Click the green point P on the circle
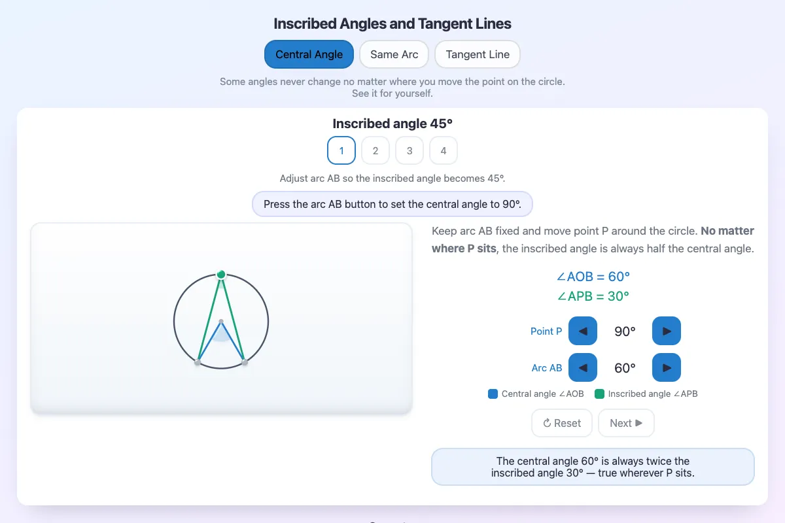This screenshot has width=785, height=523. pyautogui.click(x=221, y=275)
